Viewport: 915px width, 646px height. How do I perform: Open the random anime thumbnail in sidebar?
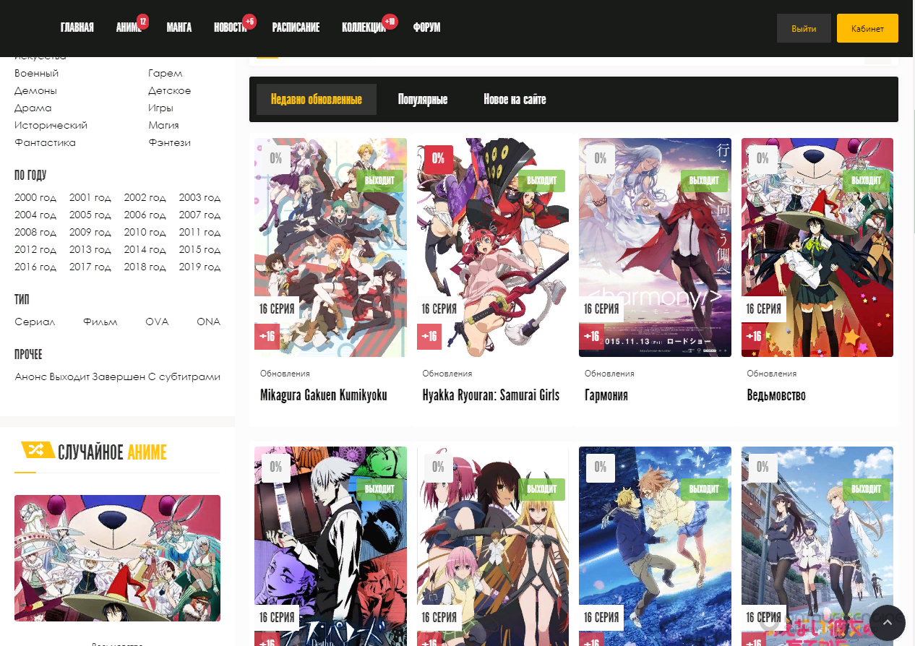click(x=117, y=558)
